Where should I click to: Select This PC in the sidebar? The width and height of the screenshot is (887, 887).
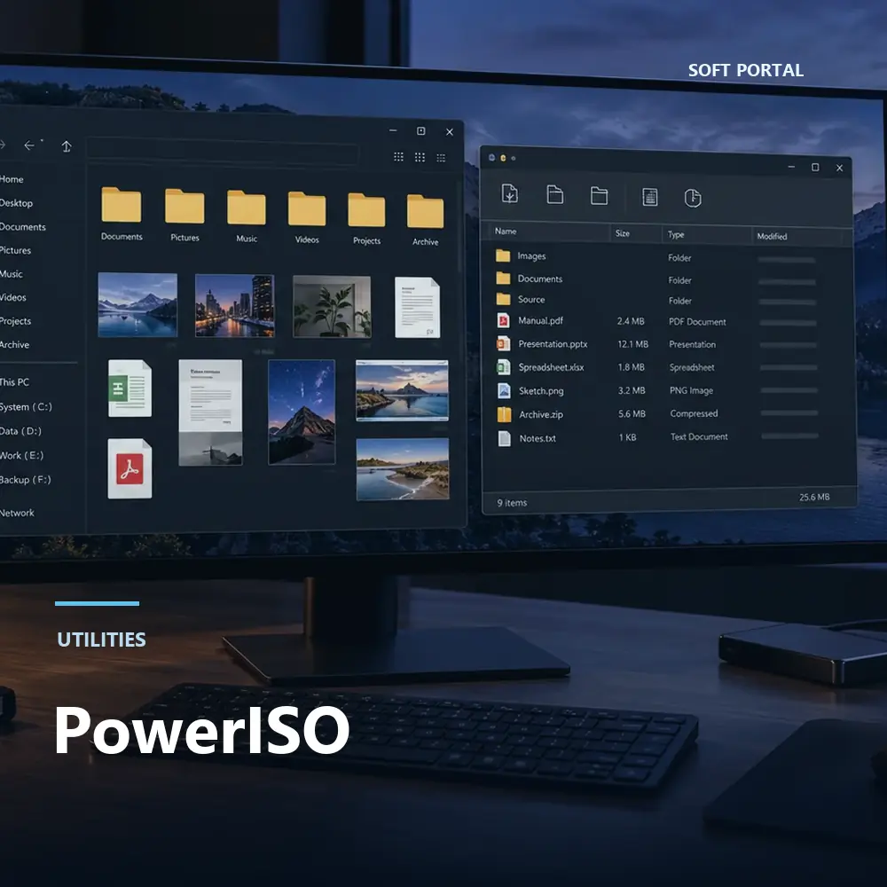pyautogui.click(x=14, y=382)
